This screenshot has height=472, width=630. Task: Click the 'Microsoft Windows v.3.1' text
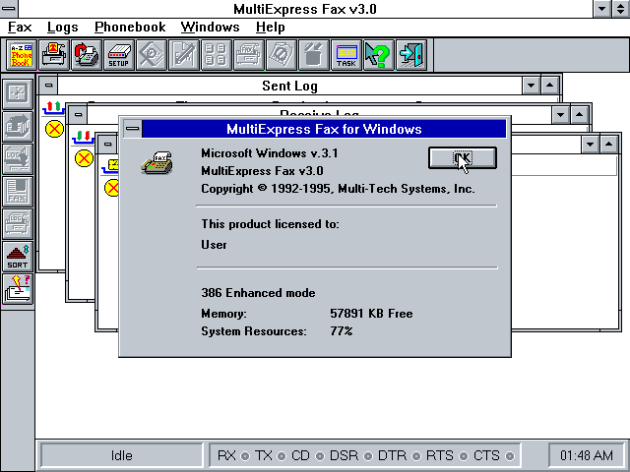269,153
